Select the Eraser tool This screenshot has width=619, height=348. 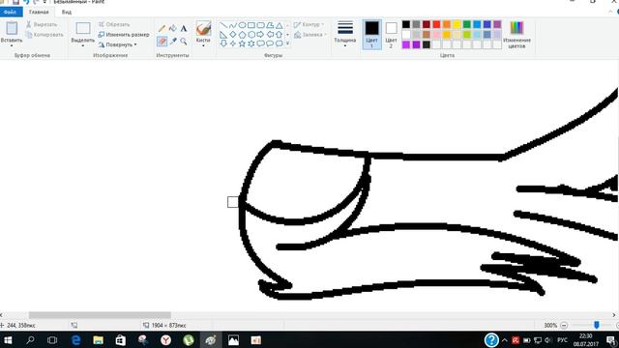tap(162, 41)
